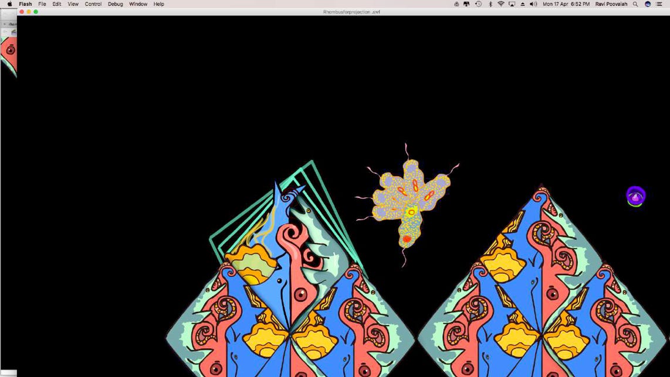Image resolution: width=670 pixels, height=377 pixels.
Task: Click the purple orb on the stage
Action: coord(635,196)
